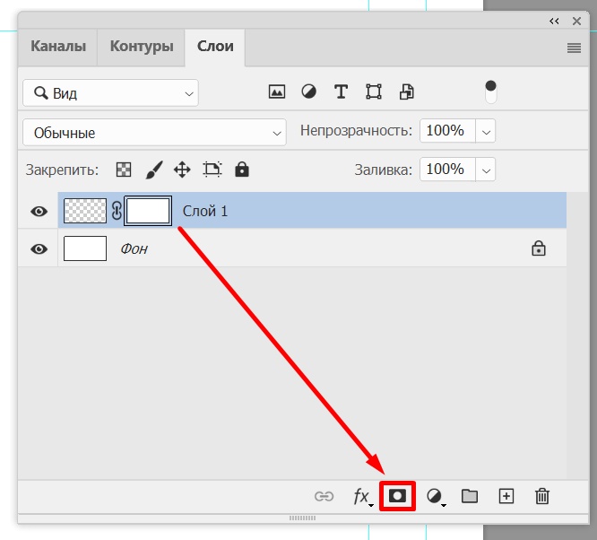Switch to the Контуры tab
The height and width of the screenshot is (540, 597).
(x=142, y=46)
